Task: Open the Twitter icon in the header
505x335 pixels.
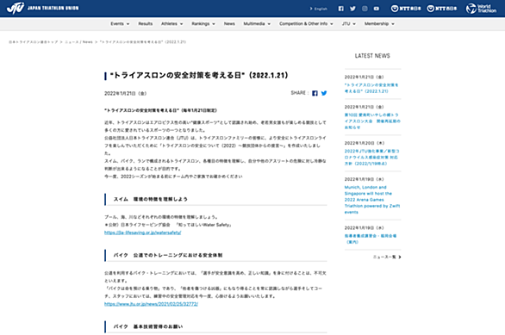Action: [x=352, y=9]
